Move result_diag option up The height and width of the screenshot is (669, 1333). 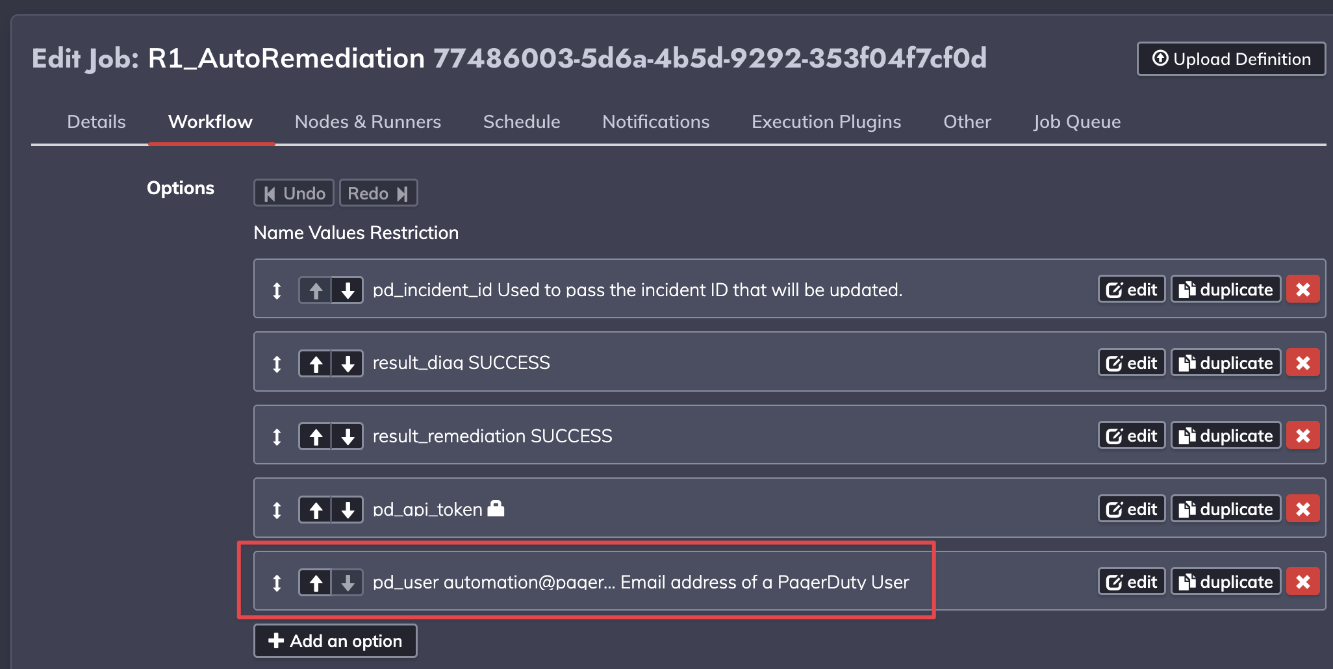click(x=316, y=363)
